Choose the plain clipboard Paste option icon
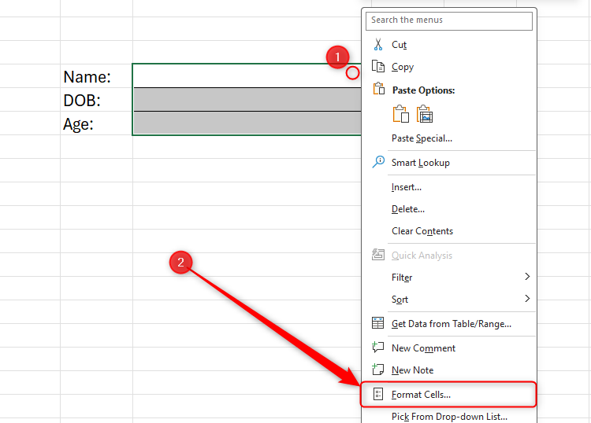The width and height of the screenshot is (591, 423). [x=401, y=114]
